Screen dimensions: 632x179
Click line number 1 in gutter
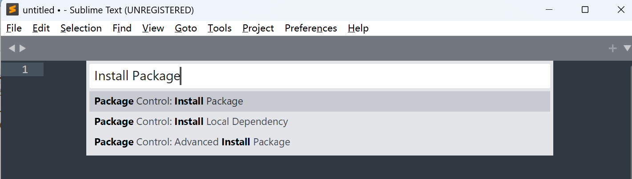click(25, 70)
